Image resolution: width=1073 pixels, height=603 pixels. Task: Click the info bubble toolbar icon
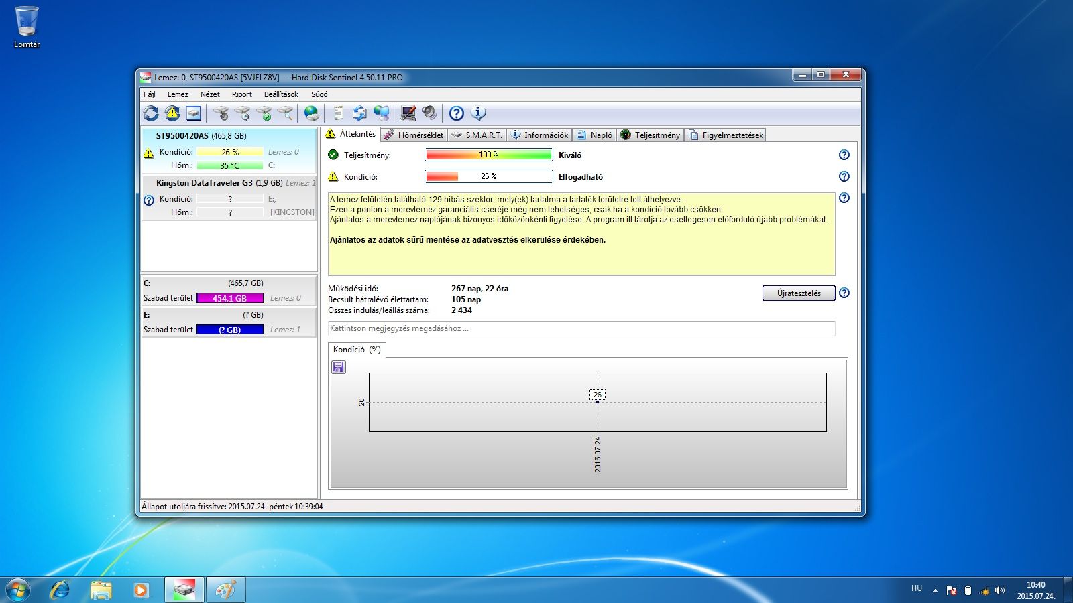pos(478,113)
